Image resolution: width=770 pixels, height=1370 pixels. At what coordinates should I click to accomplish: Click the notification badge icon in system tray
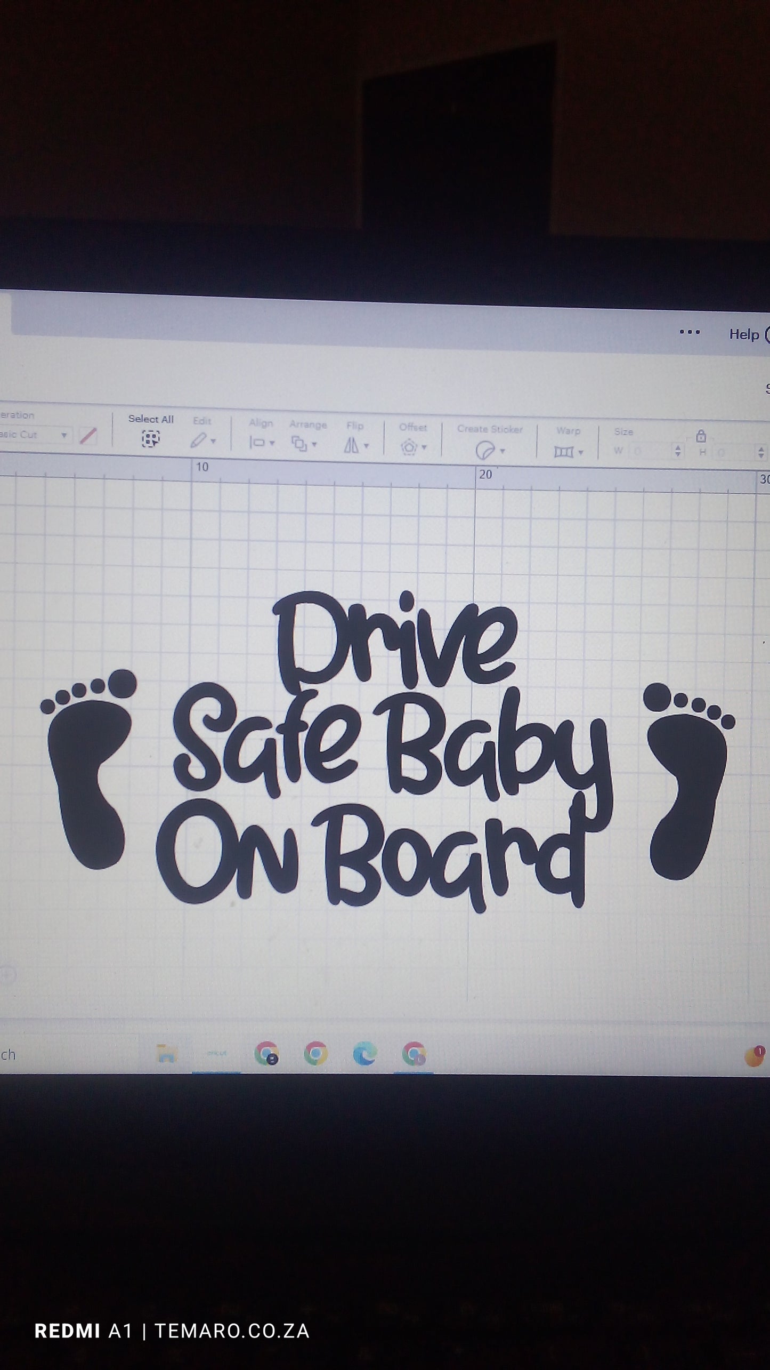click(x=755, y=1056)
